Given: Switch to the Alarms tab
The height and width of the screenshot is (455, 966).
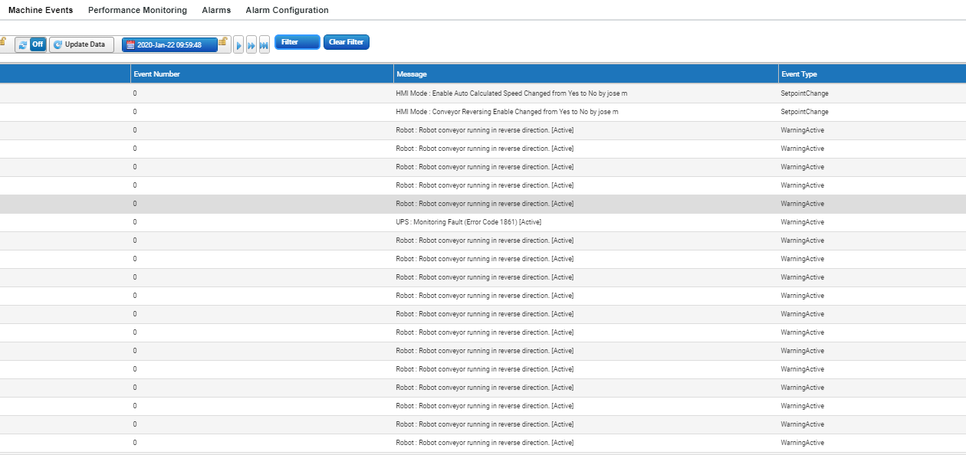Looking at the screenshot, I should pos(215,10).
